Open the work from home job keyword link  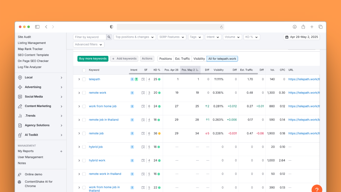coord(102,106)
